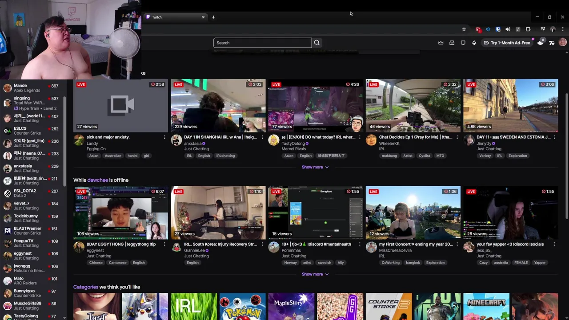
Task: Select the 'IRLchatting' tag
Action: [225, 156]
